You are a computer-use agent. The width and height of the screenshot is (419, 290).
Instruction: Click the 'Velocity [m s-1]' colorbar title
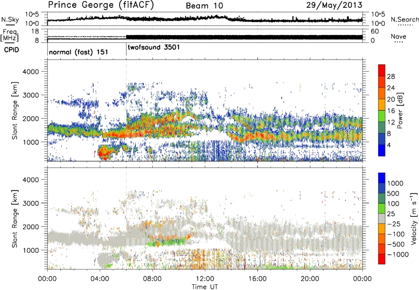point(414,218)
